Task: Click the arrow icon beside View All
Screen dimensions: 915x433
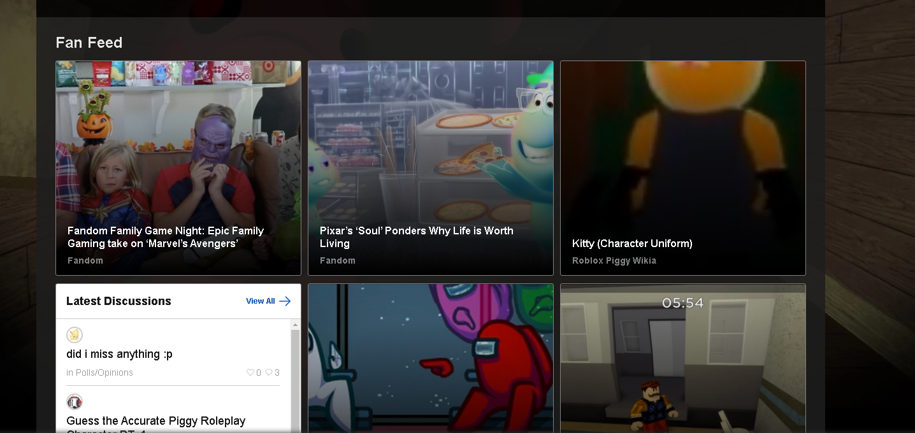Action: [285, 301]
